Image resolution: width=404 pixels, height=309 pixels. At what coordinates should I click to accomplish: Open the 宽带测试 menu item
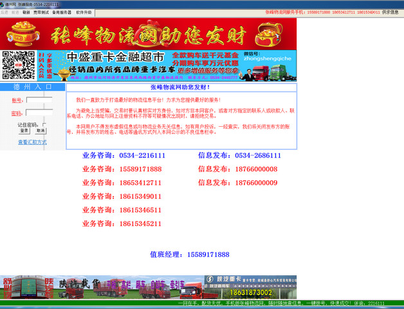tap(41, 12)
